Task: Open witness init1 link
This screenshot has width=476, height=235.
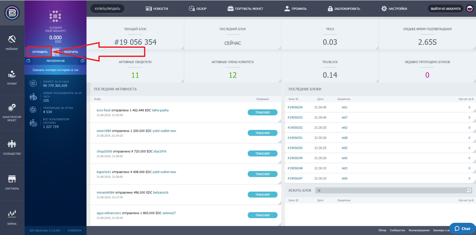Action: point(344,107)
